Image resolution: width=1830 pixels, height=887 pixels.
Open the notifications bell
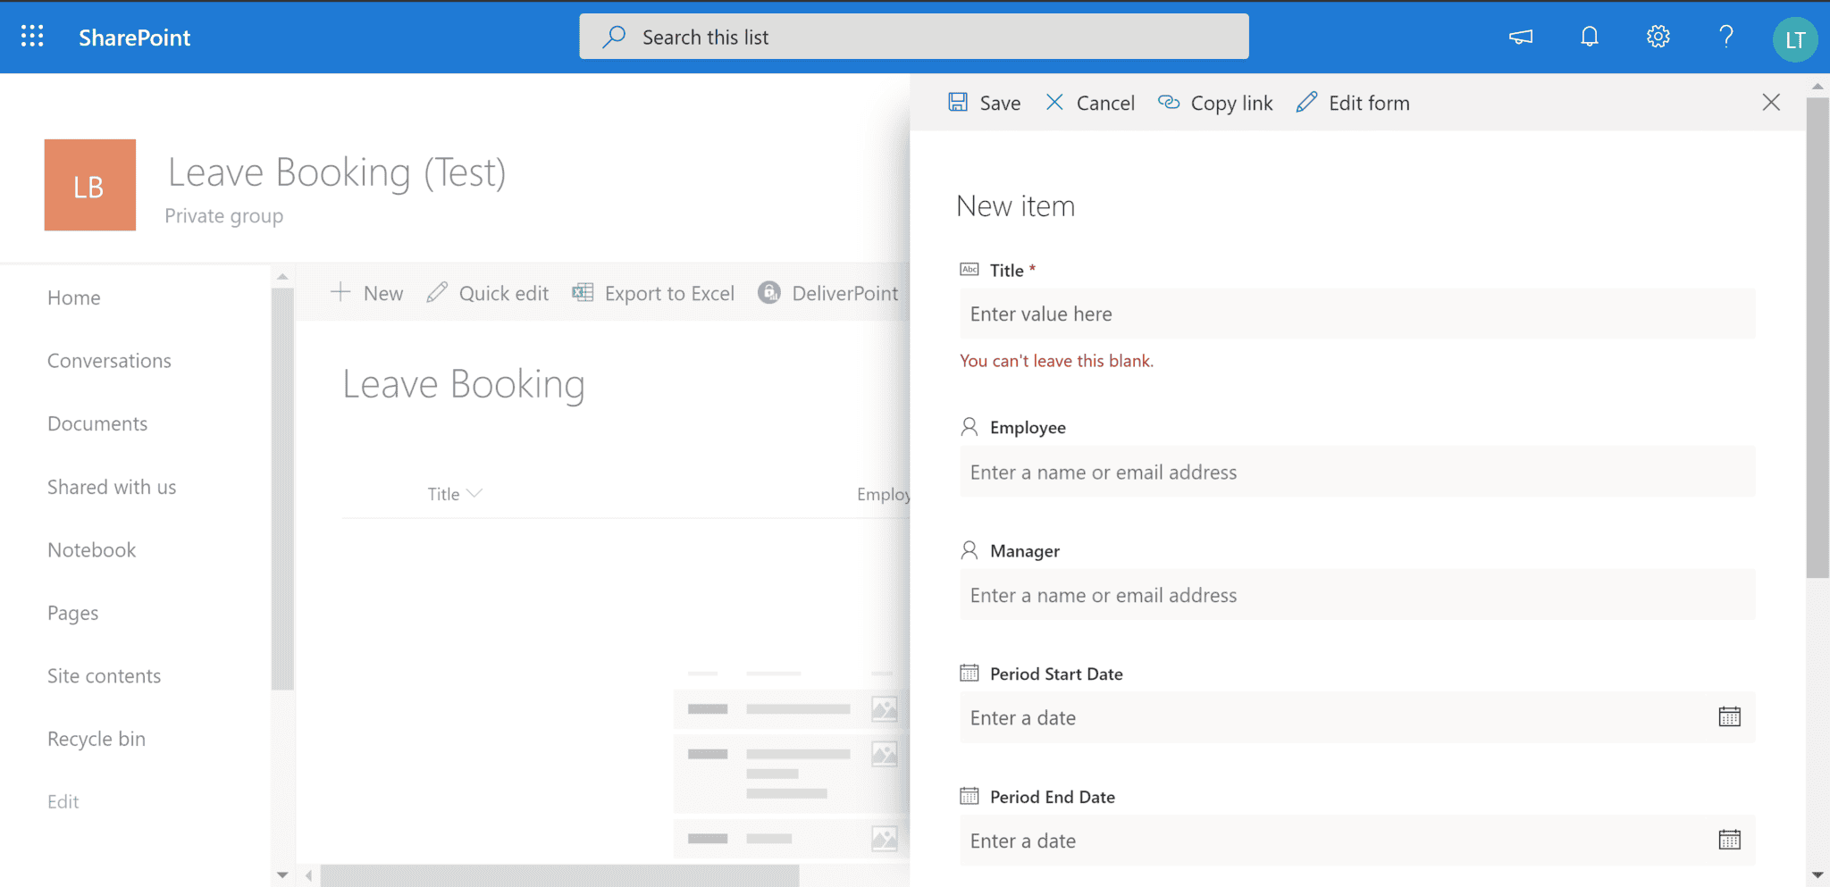coord(1589,37)
